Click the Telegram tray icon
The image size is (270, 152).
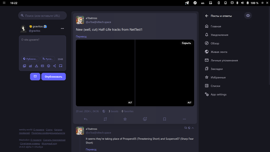[187, 3]
